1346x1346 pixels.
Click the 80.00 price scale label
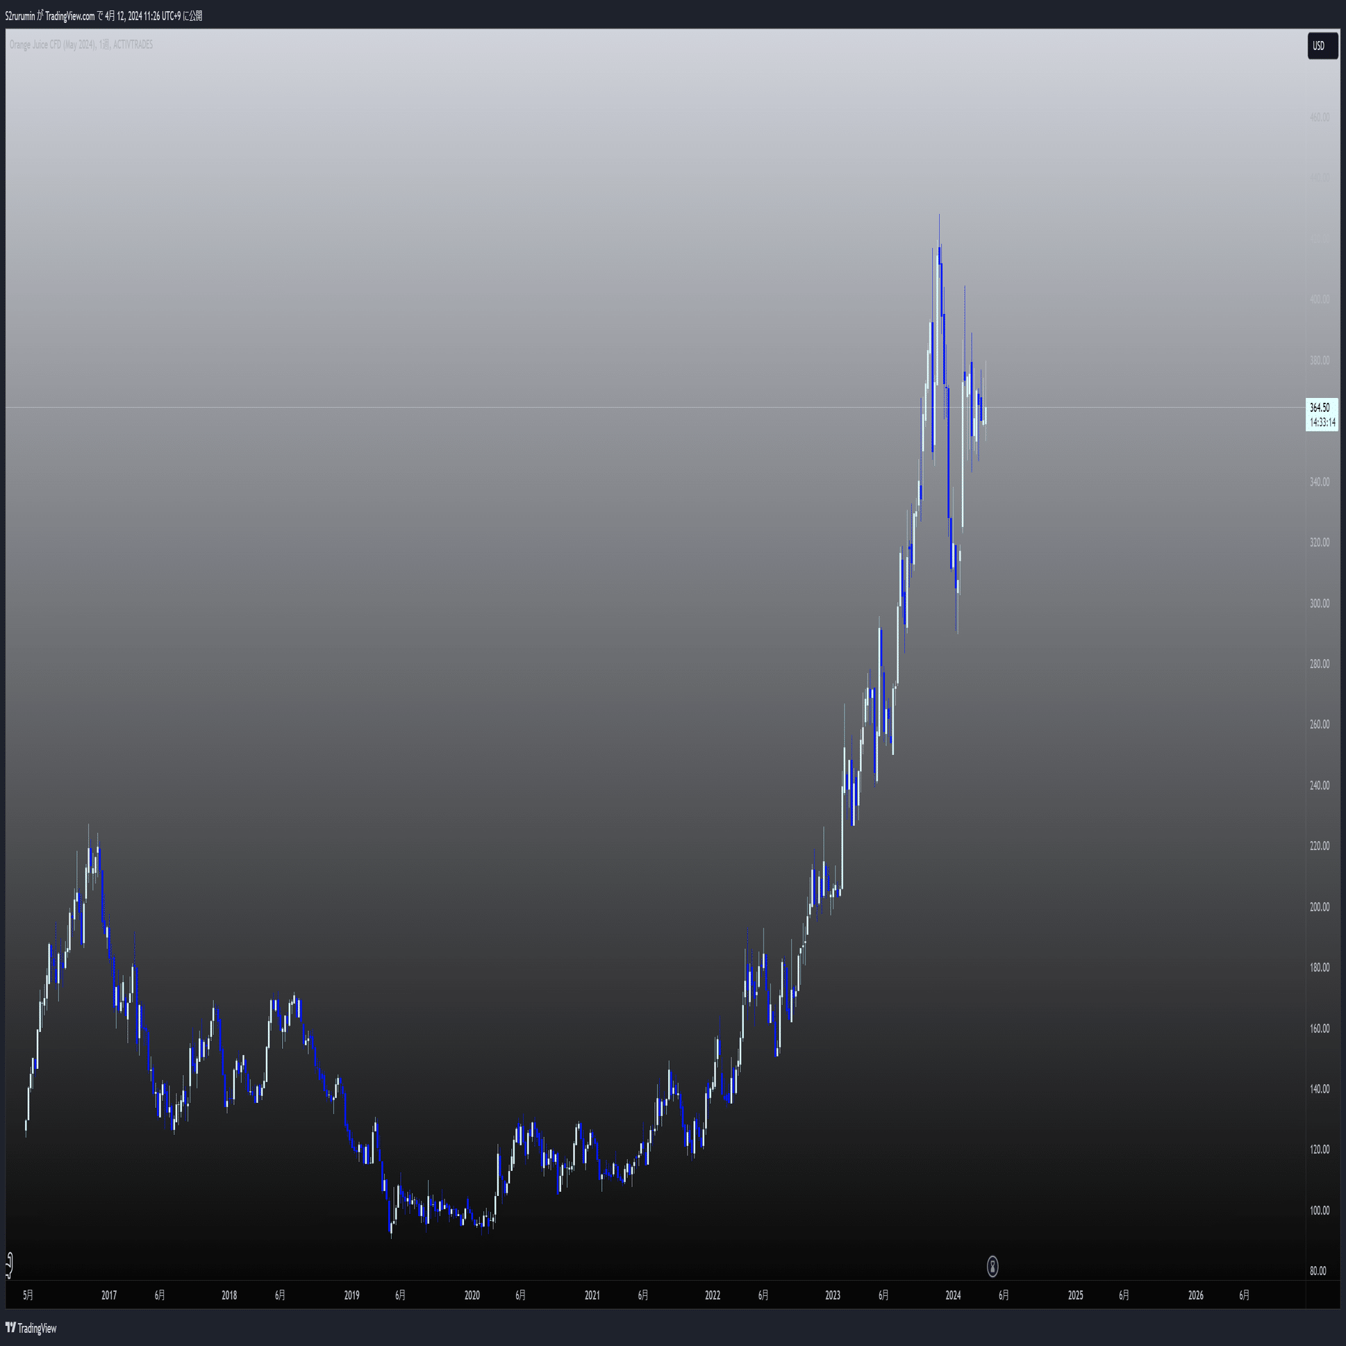pos(1318,1271)
